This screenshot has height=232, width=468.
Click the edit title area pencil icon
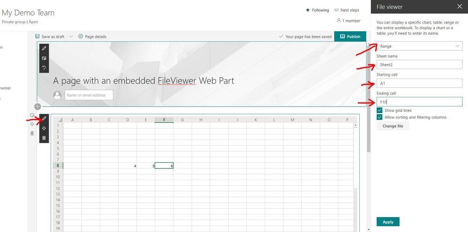tap(44, 48)
